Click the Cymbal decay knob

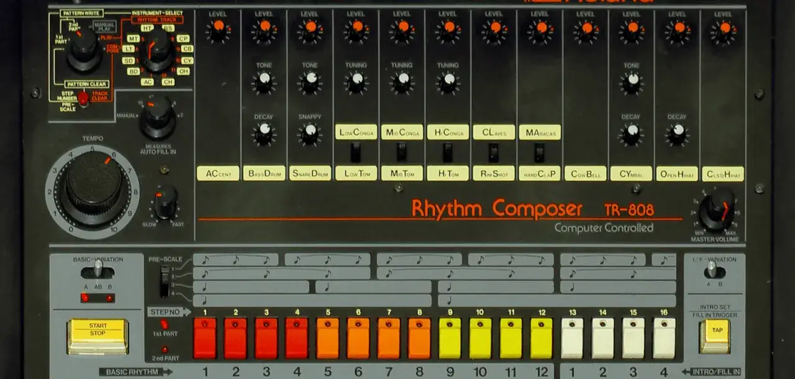click(x=632, y=132)
